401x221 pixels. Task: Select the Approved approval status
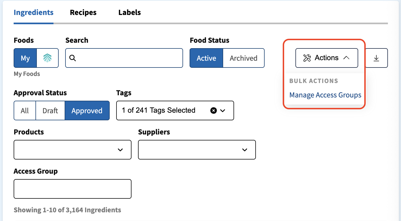coord(87,110)
